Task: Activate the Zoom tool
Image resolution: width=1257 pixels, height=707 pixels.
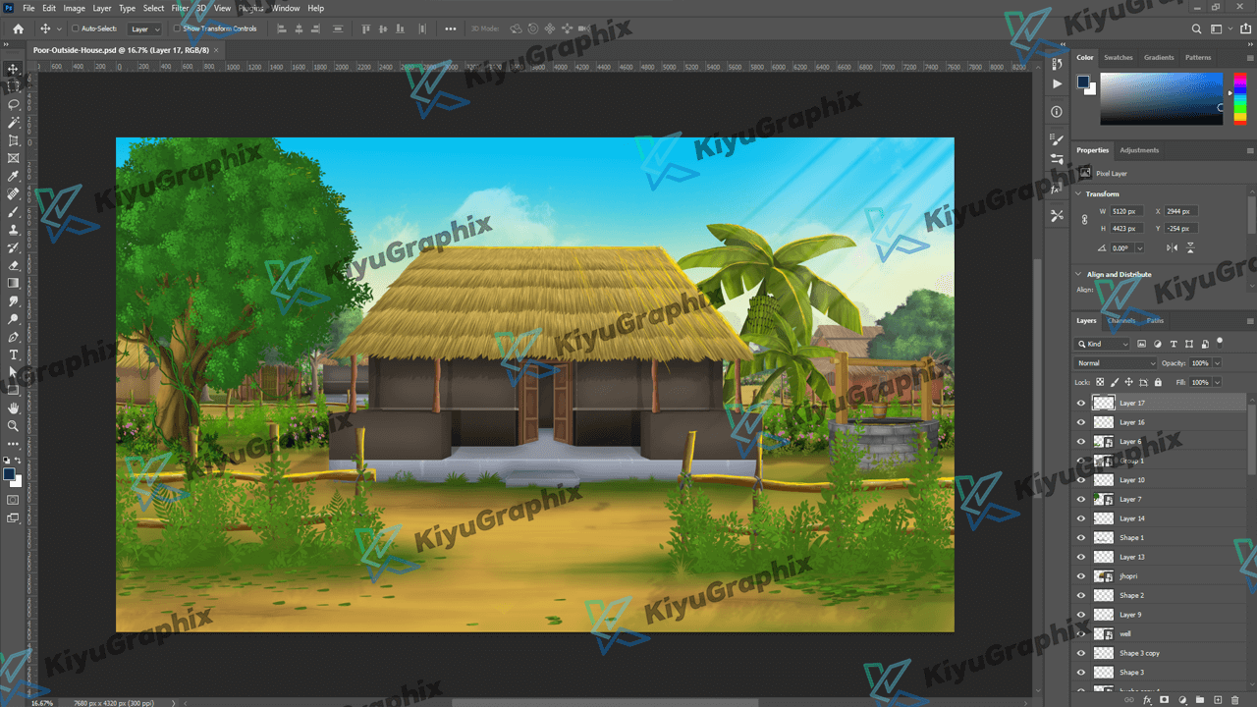Action: [x=14, y=426]
